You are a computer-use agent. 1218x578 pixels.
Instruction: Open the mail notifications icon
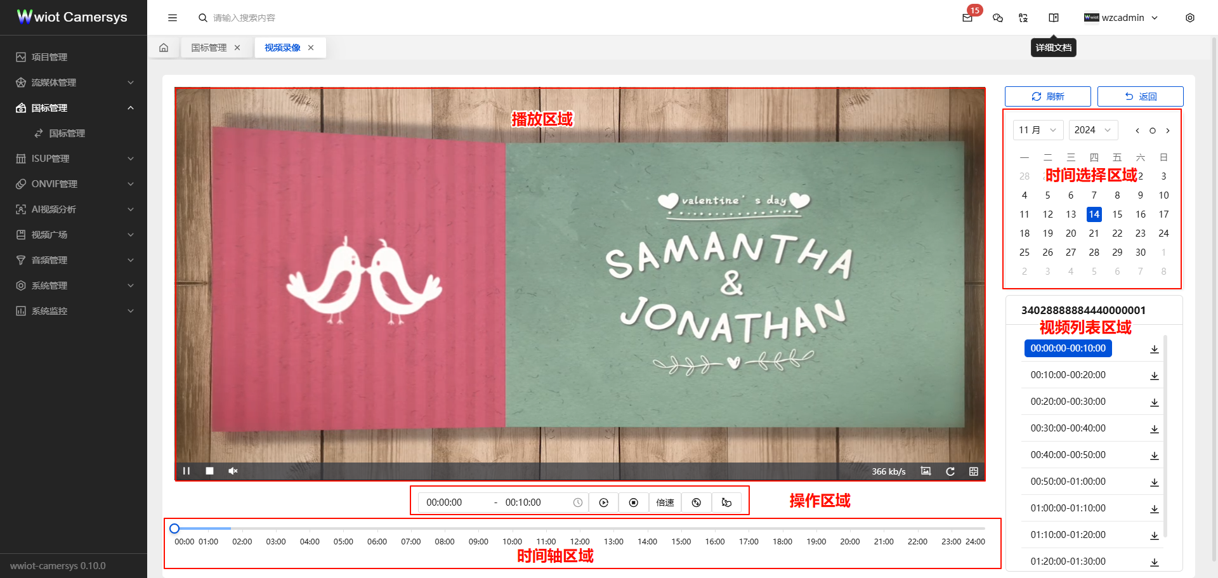click(x=967, y=18)
